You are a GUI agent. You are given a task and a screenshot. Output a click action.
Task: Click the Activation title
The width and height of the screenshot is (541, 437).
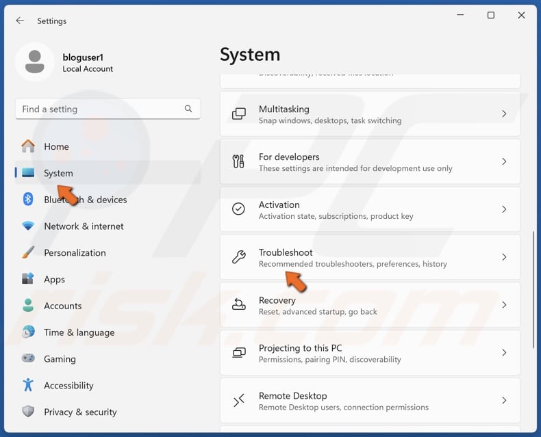coord(279,204)
